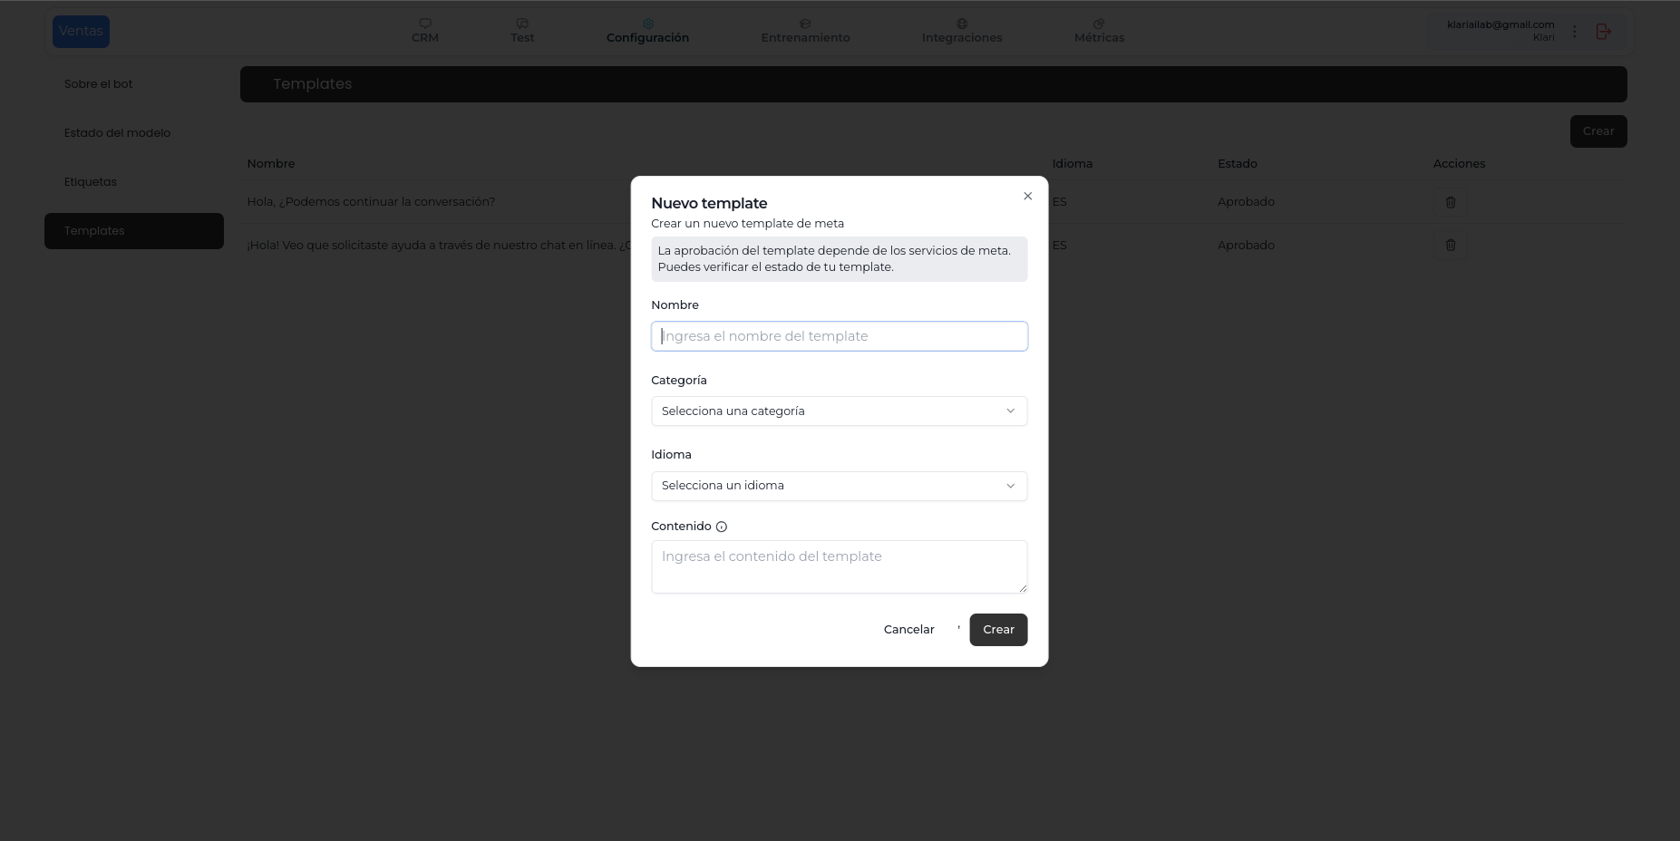The image size is (1680, 841).
Task: Click the Crear button in dialog
Action: coord(997,630)
